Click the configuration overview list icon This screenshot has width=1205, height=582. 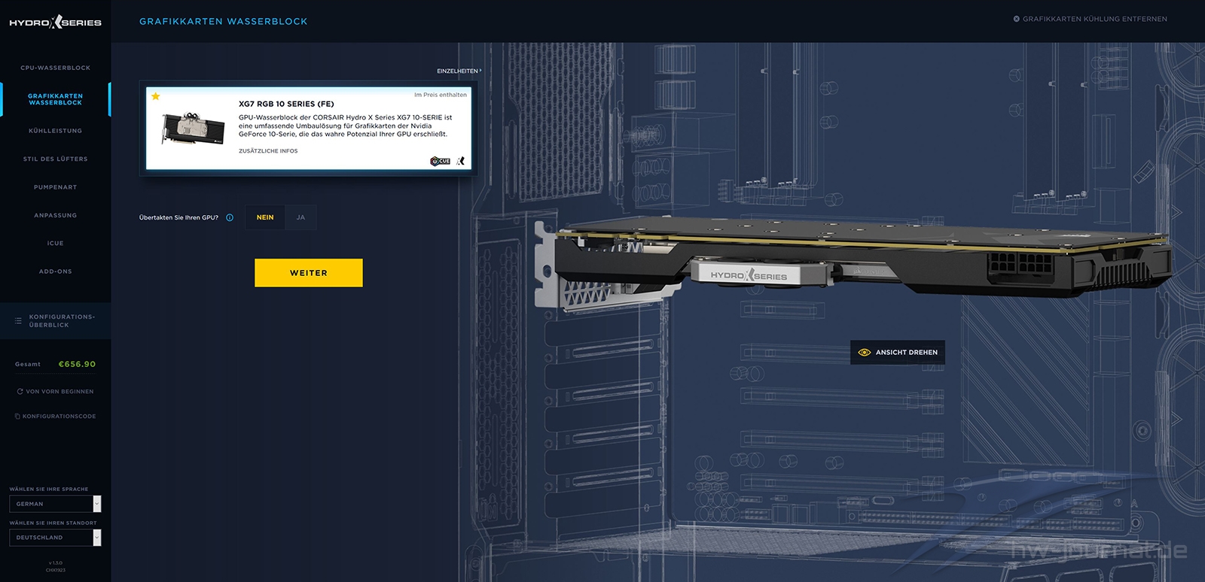coord(18,320)
